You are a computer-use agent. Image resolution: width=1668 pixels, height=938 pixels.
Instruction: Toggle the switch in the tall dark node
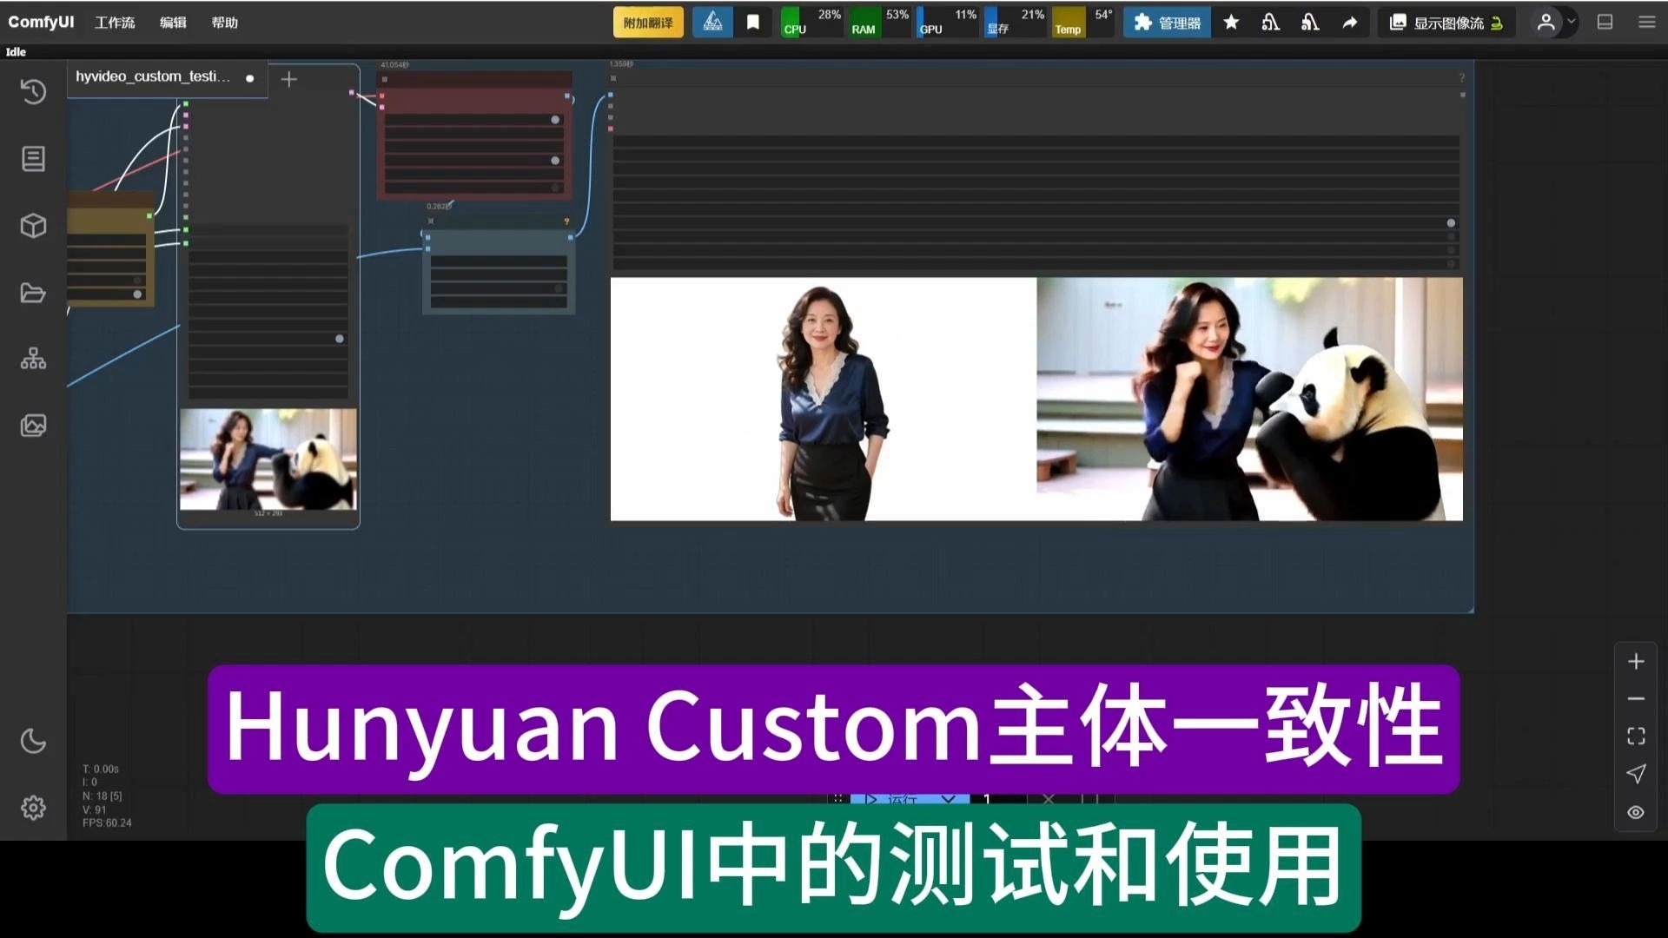tap(340, 339)
